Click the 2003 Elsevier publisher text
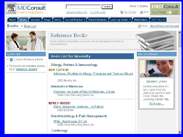Image resolution: width=183 pixels, height=137 pixels. point(65,110)
